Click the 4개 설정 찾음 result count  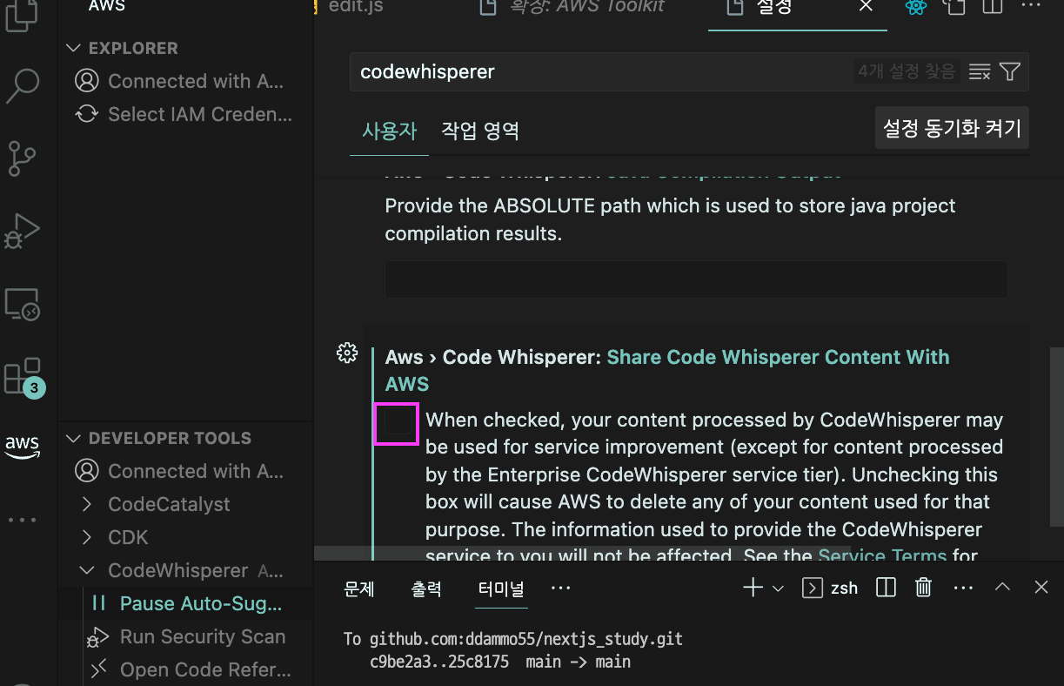coord(907,71)
